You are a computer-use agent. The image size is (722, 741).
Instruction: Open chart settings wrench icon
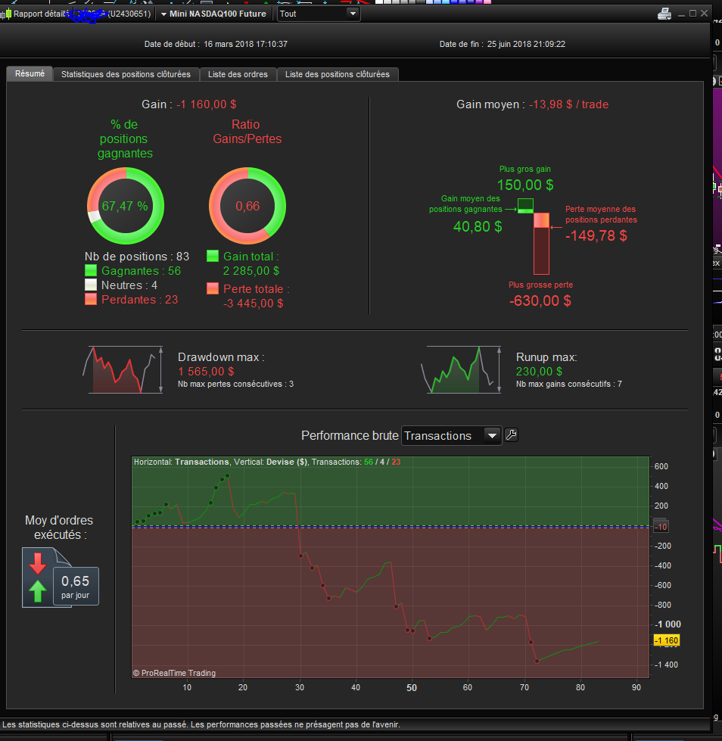(511, 434)
